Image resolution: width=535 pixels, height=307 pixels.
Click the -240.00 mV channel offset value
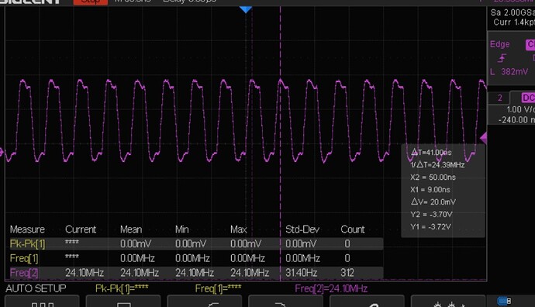(516, 119)
